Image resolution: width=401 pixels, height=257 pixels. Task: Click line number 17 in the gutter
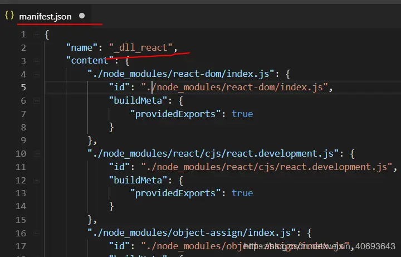coord(21,246)
